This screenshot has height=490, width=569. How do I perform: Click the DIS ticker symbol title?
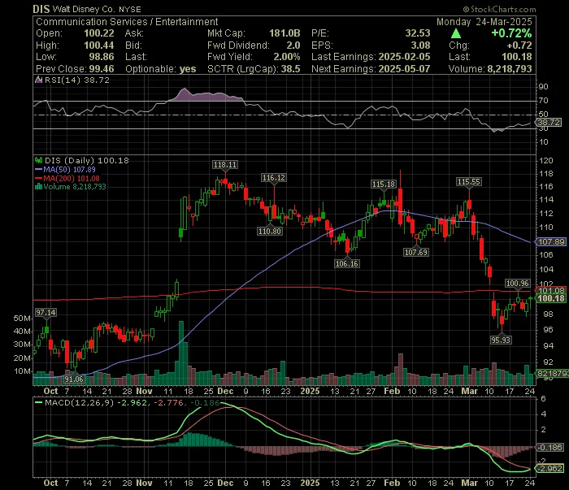(41, 9)
